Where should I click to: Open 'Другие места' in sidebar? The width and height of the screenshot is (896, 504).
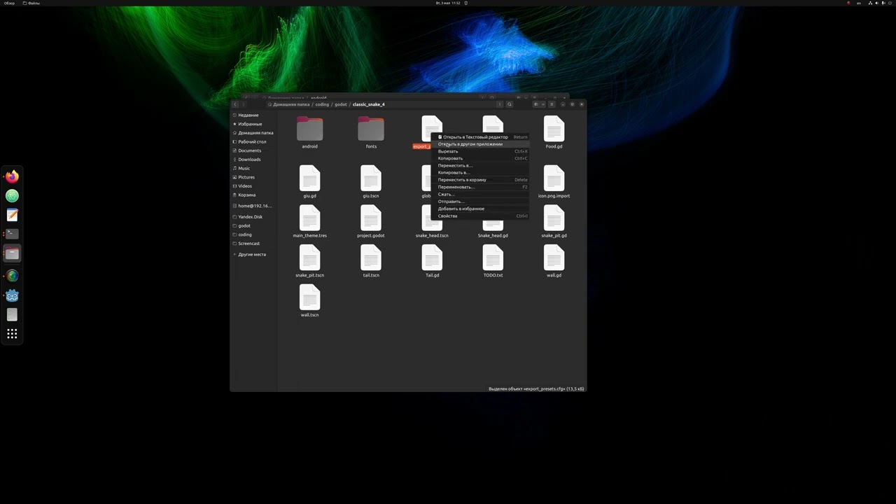pyautogui.click(x=253, y=254)
